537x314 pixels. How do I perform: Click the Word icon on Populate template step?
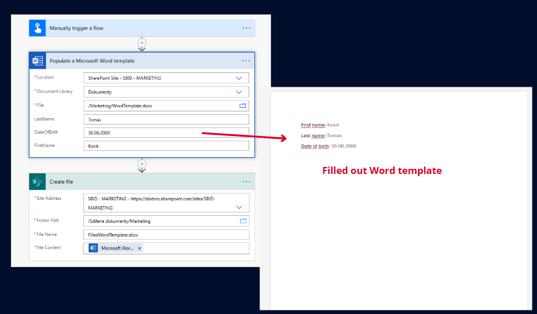tap(37, 61)
